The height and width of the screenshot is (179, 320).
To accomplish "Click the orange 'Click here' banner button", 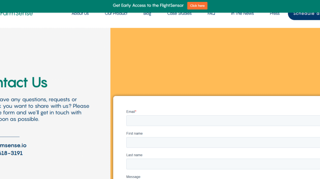I will tap(197, 6).
